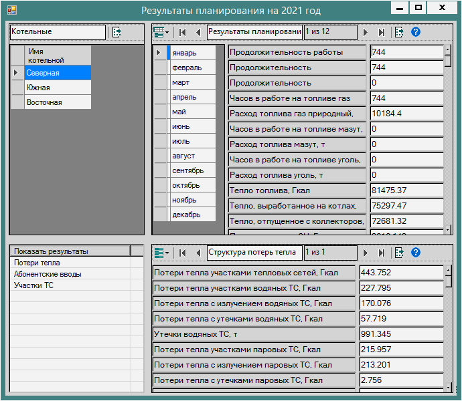The image size is (462, 401).
Task: Jump to last record in Результаты планирования navigator
Action: 382,32
